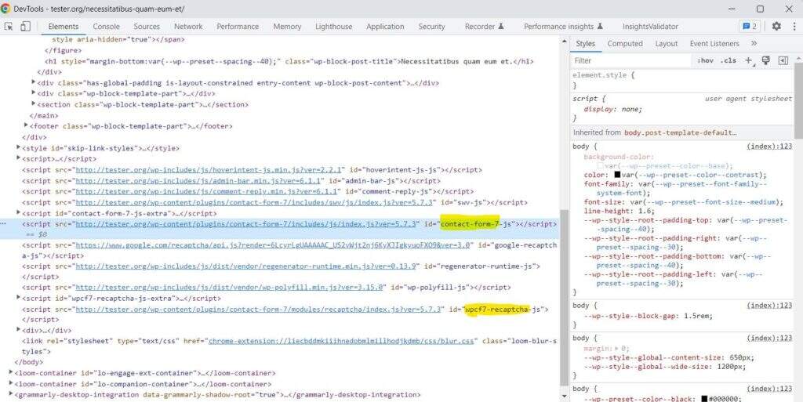Image resolution: width=803 pixels, height=402 pixels.
Task: Open the Computed tab in sidebar
Action: 625,44
